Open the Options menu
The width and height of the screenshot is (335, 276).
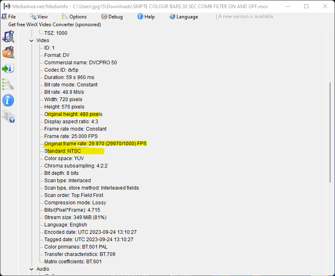pyautogui.click(x=74, y=17)
